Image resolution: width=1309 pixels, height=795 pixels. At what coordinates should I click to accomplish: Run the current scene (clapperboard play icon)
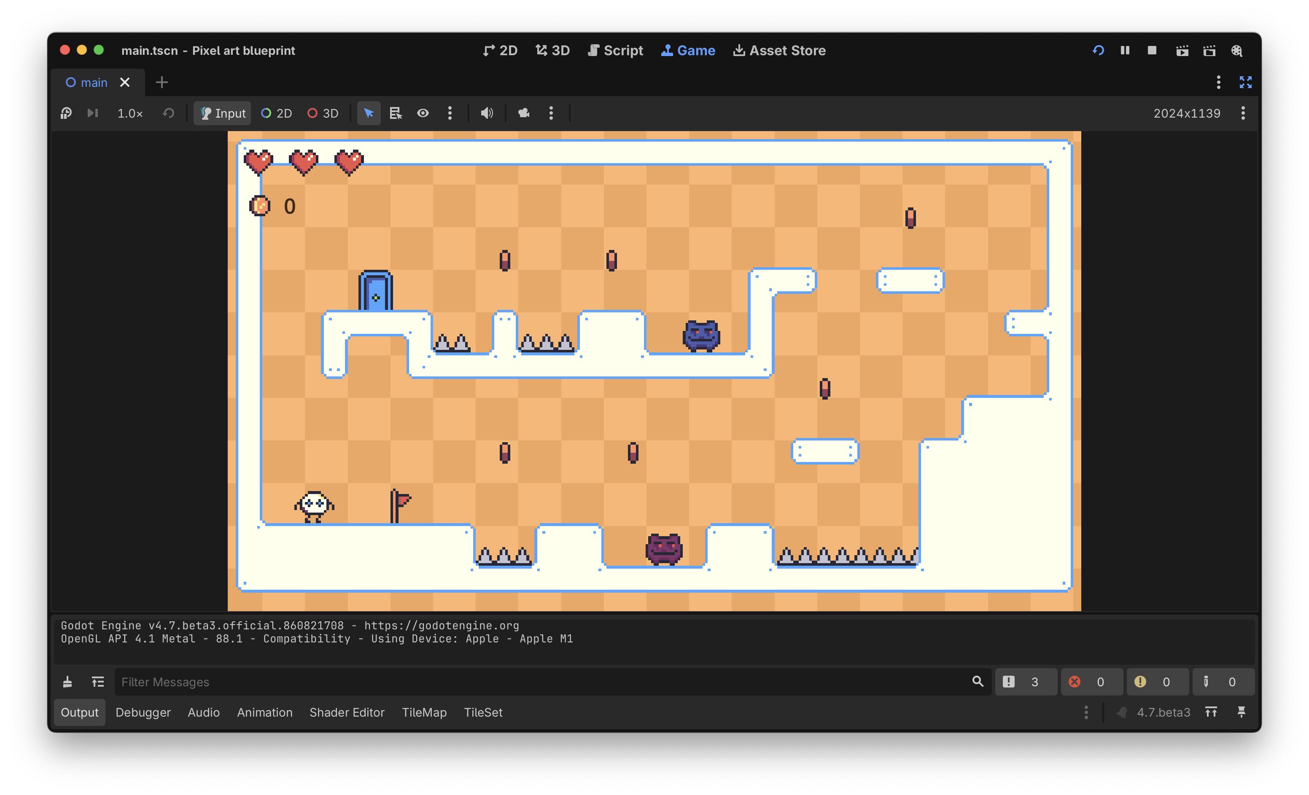[1182, 51]
